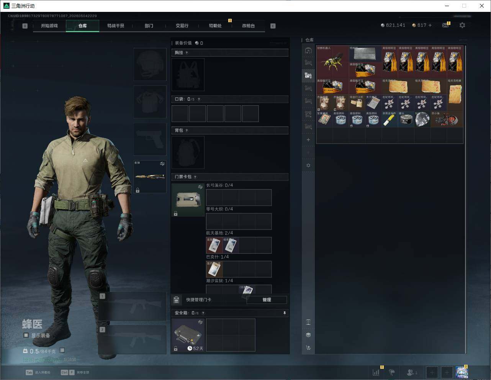Select the empty body armor slot

150,102
